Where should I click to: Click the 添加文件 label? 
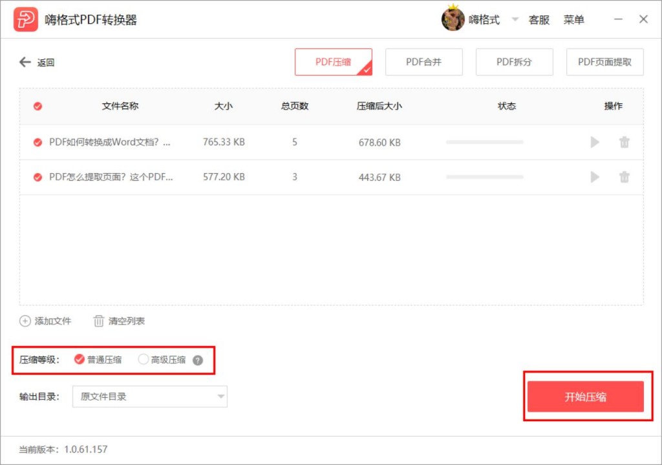tap(53, 321)
